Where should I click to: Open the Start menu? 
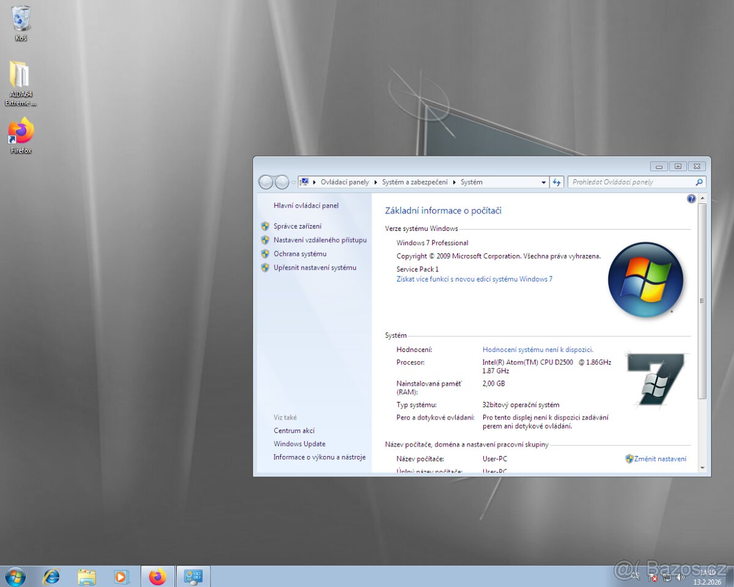pyautogui.click(x=13, y=576)
